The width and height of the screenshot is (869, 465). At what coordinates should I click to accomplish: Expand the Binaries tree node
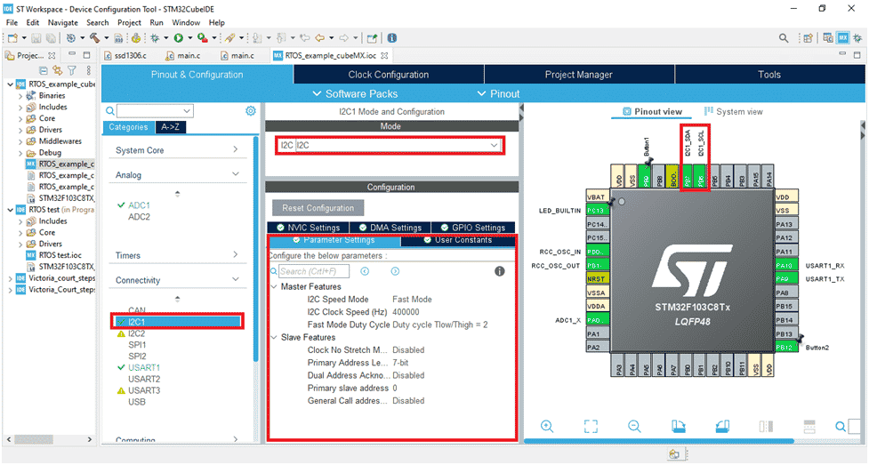pyautogui.click(x=20, y=96)
